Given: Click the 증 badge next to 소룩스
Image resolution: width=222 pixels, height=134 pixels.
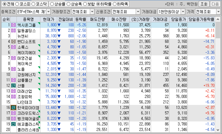Looking at the screenshot, I should 13,47.
